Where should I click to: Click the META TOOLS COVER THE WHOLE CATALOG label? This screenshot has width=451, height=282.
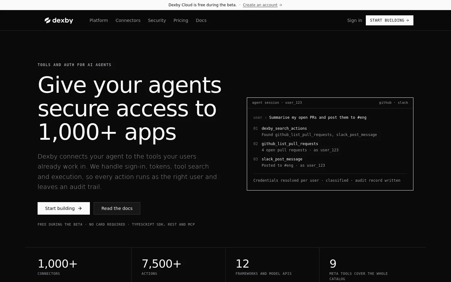coord(359,276)
